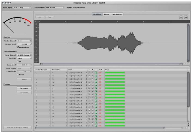Open Speaker Position dropdown in first L/L row
The image size is (191, 132).
[x=43, y=73]
